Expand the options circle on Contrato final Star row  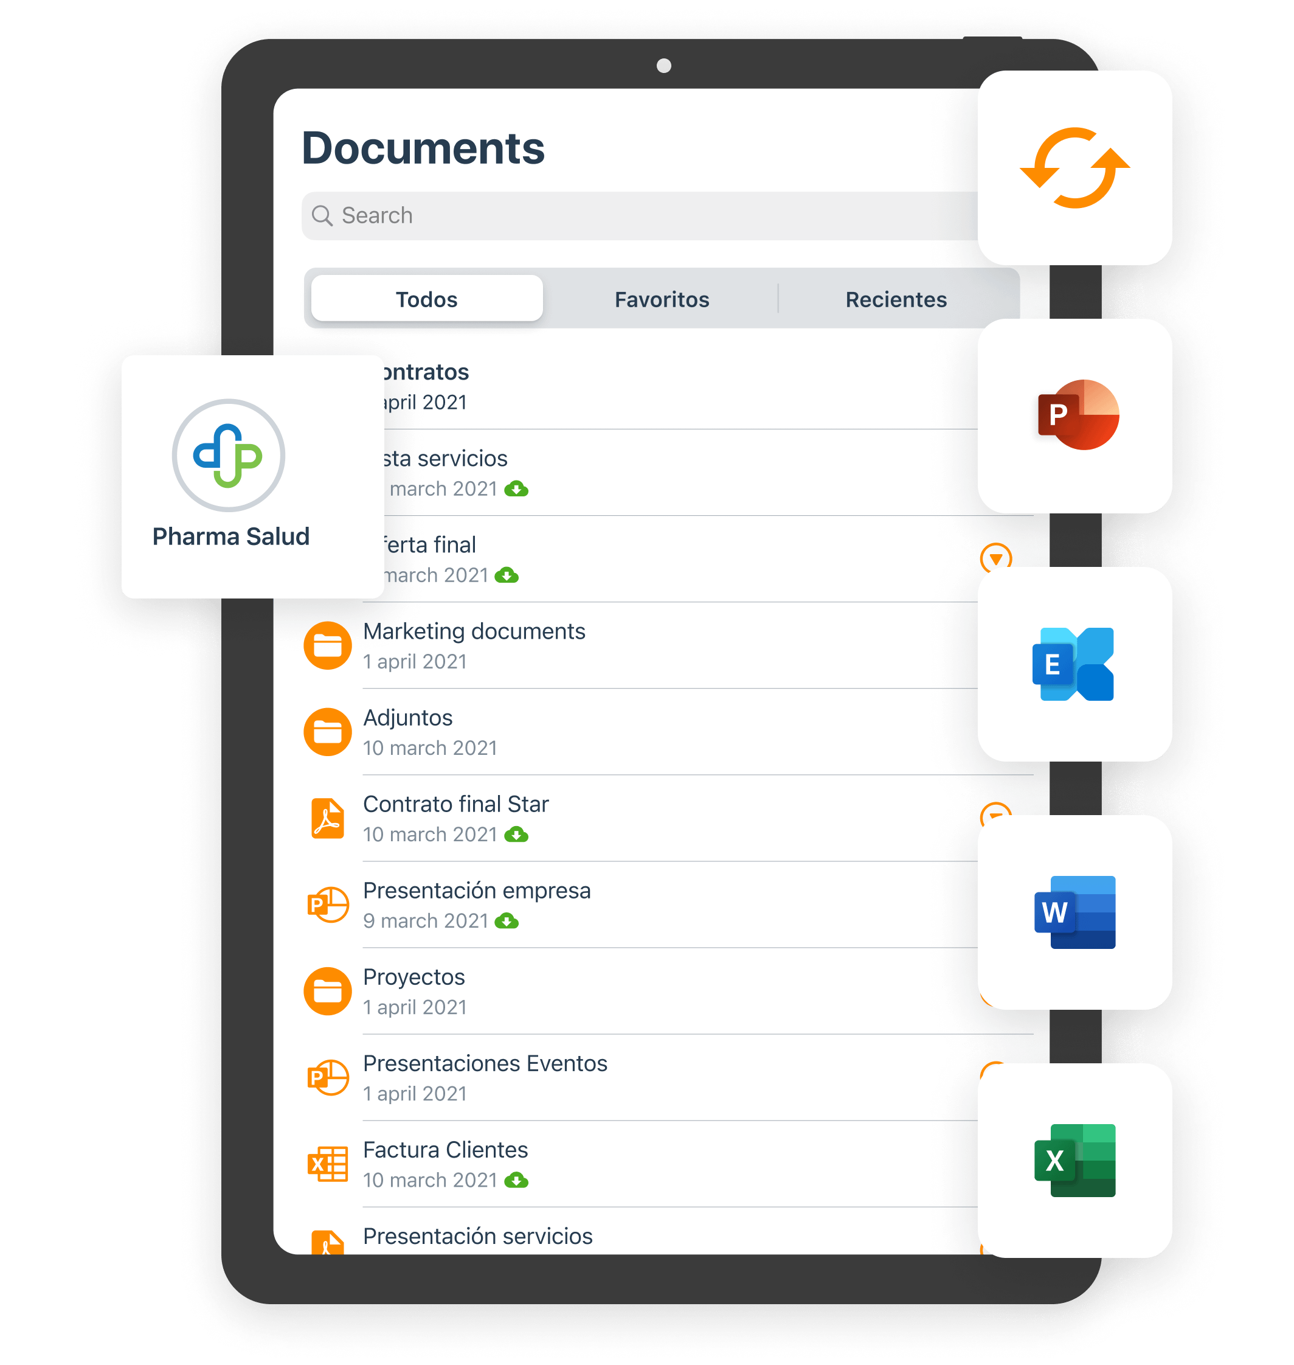coord(995,810)
